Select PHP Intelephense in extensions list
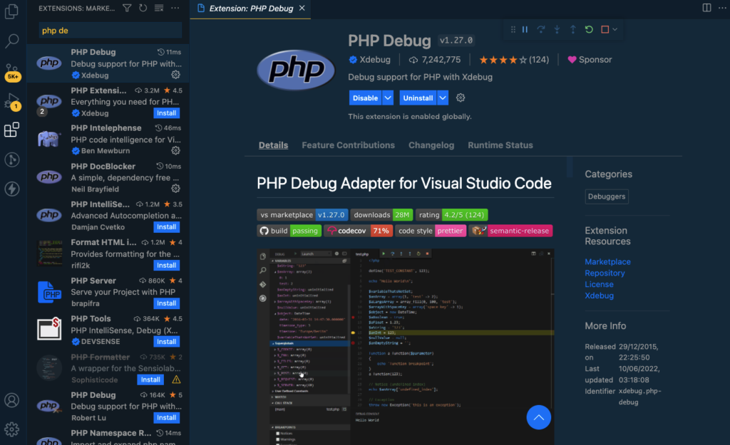Image resolution: width=730 pixels, height=445 pixels. (108, 139)
